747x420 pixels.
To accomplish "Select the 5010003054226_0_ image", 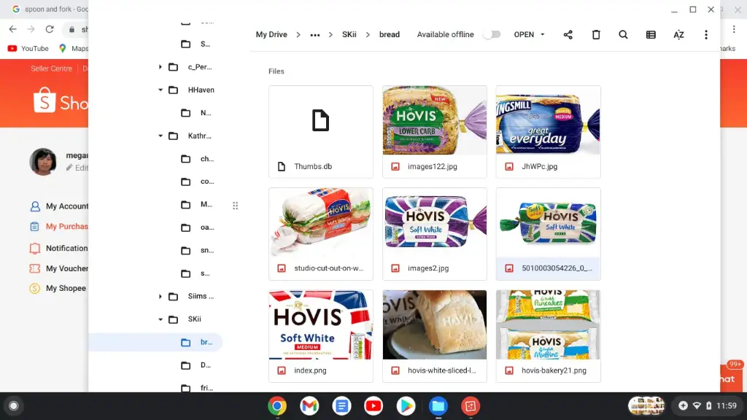I will click(549, 234).
